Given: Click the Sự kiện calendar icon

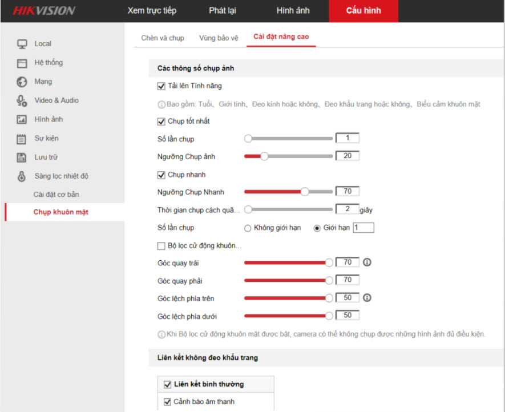Looking at the screenshot, I should (22, 138).
